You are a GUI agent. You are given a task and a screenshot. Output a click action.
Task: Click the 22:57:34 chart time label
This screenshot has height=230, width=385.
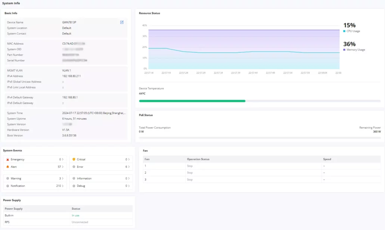(218, 73)
